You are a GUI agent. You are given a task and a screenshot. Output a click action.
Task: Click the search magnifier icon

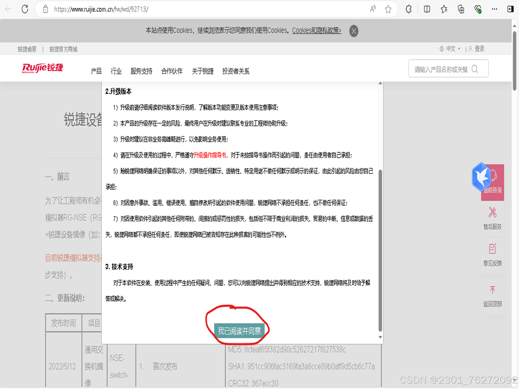tap(475, 69)
